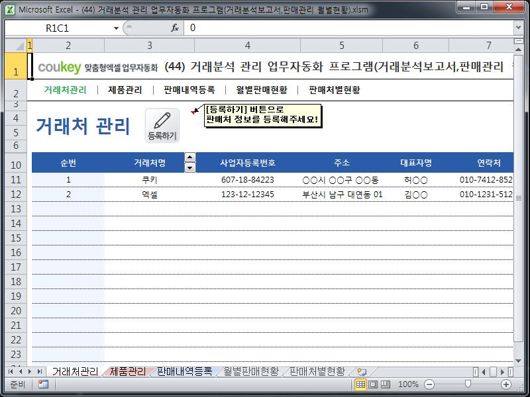Select representative cell 허○○

tap(416, 180)
